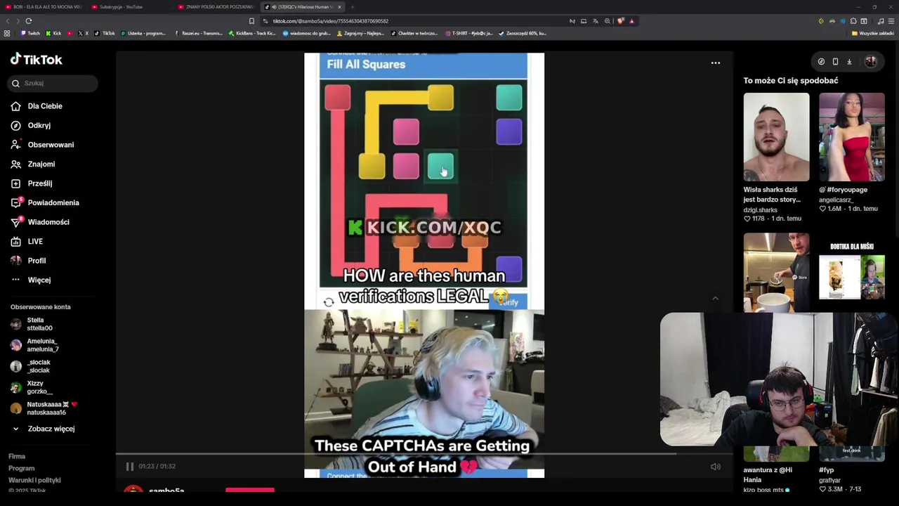
Task: Open Powiadomienia notifications
Action: pos(45,202)
